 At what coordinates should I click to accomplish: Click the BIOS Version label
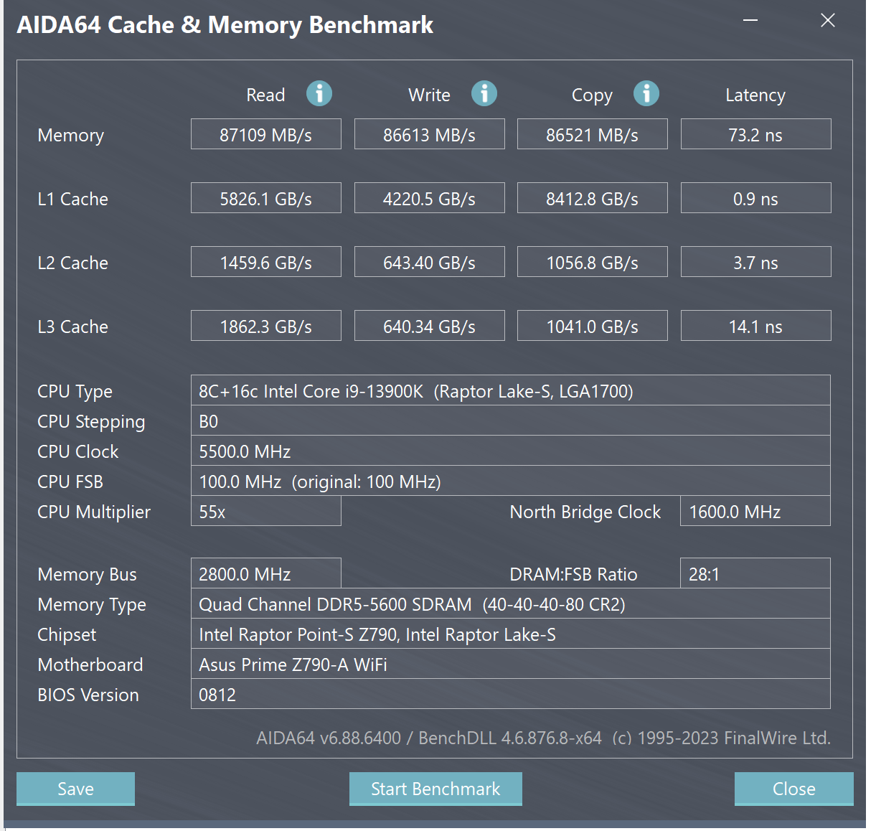tap(88, 695)
